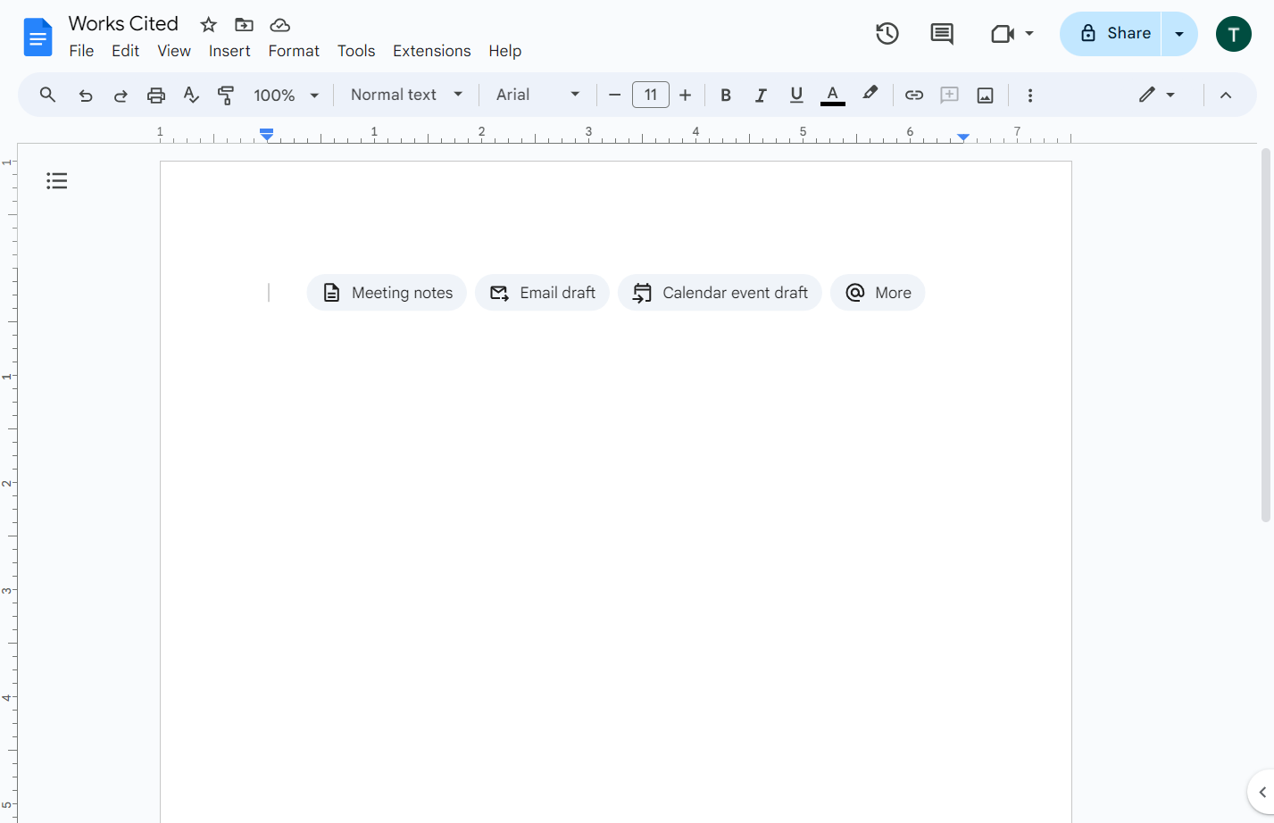Decrease font size with minus
The width and height of the screenshot is (1274, 823).
[x=614, y=96]
